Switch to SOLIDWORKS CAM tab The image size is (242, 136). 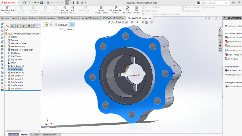[90, 18]
